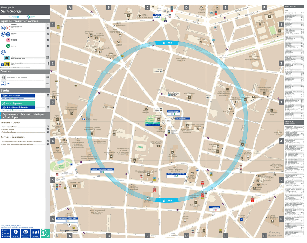
Task: Open the Index des rues panel header
Action: click(291, 6)
